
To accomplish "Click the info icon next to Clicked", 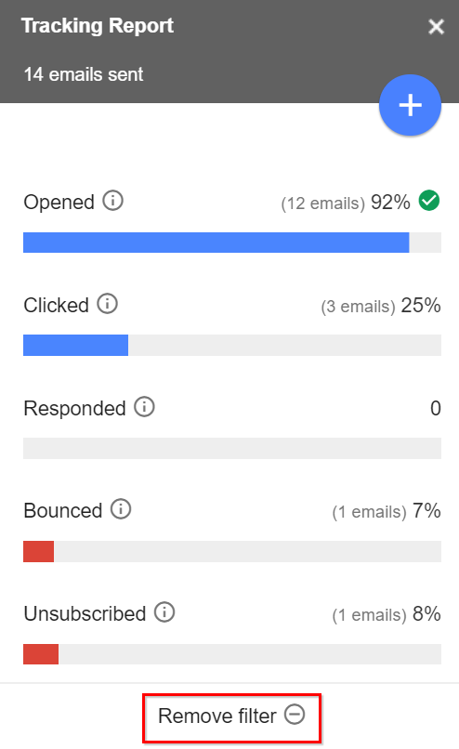I will pos(108,304).
